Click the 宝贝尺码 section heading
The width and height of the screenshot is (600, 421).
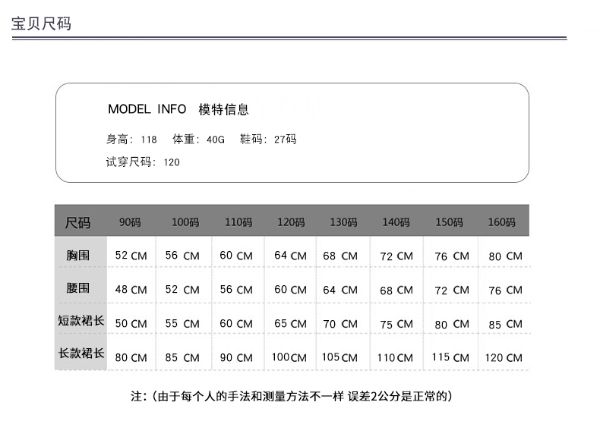point(41,24)
